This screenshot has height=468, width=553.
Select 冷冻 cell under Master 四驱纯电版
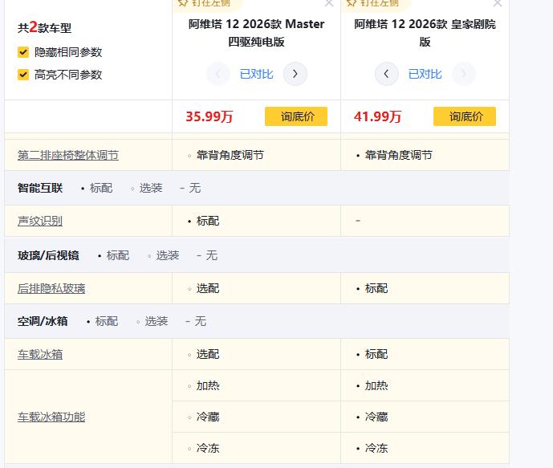(x=256, y=448)
